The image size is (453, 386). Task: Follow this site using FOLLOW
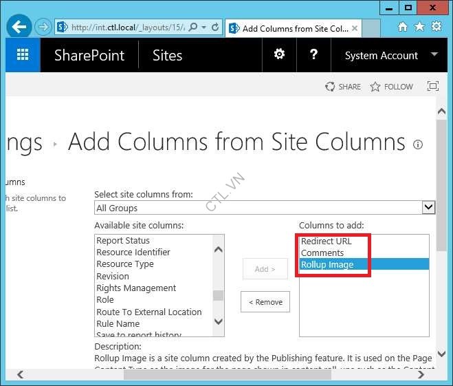[x=391, y=87]
